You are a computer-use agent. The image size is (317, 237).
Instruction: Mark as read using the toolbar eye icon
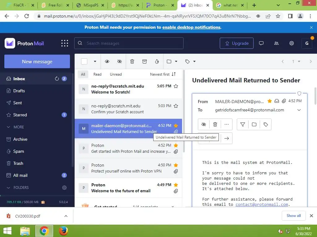107,61
